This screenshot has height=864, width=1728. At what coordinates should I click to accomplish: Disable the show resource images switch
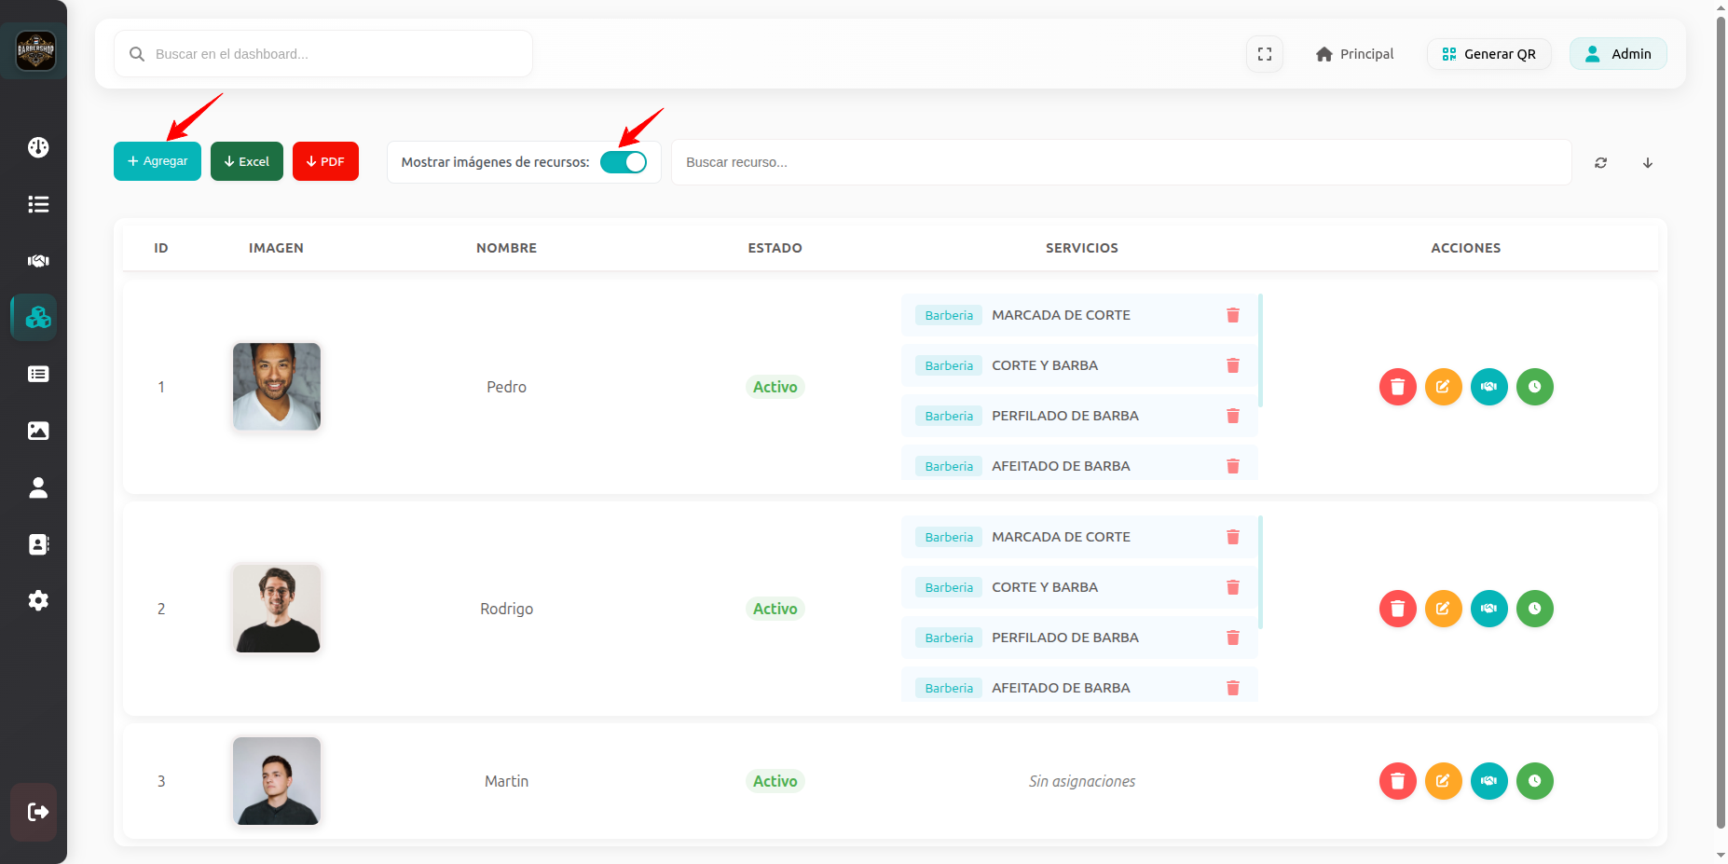coord(624,162)
